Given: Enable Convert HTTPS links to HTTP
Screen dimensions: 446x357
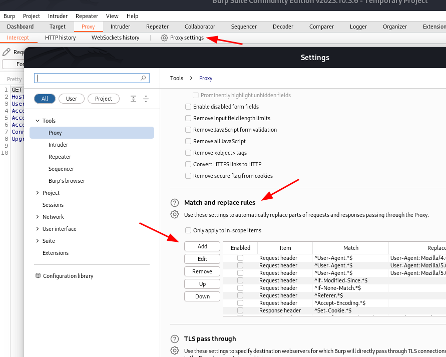Looking at the screenshot, I should coord(188,164).
